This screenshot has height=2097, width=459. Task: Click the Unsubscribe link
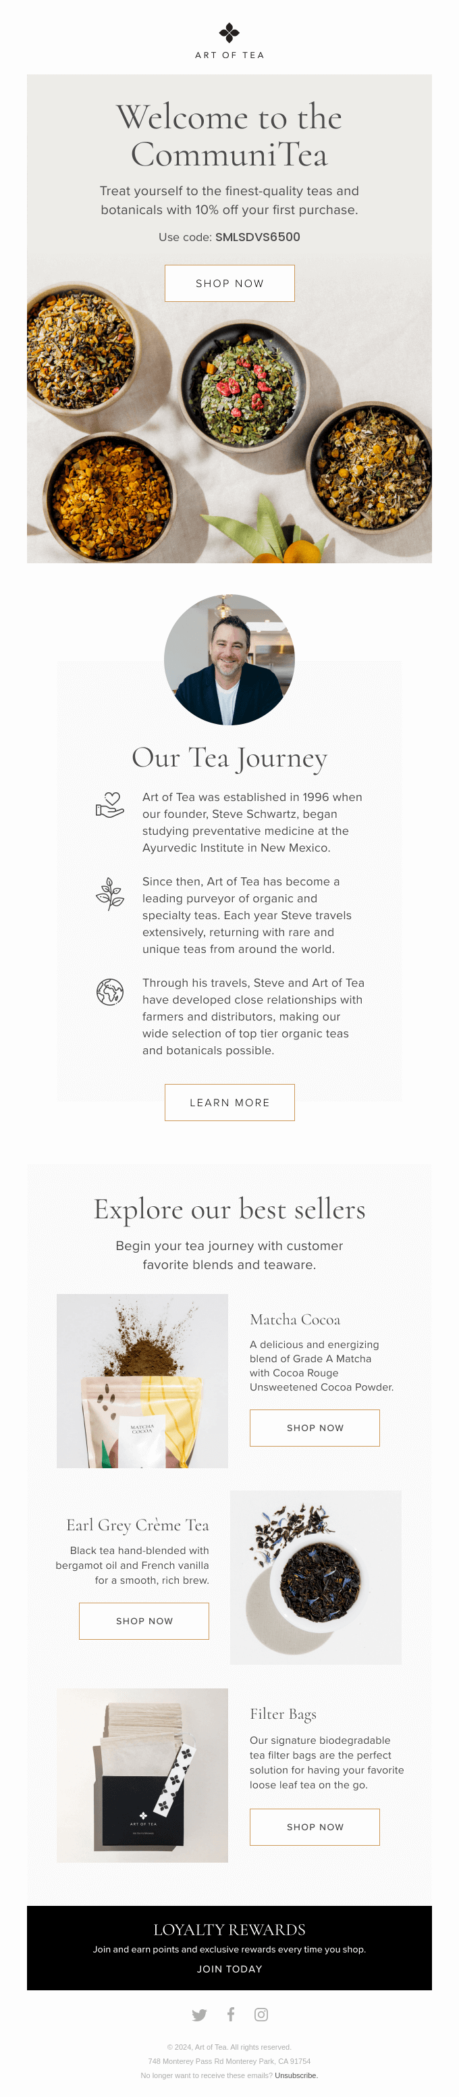click(x=296, y=2075)
